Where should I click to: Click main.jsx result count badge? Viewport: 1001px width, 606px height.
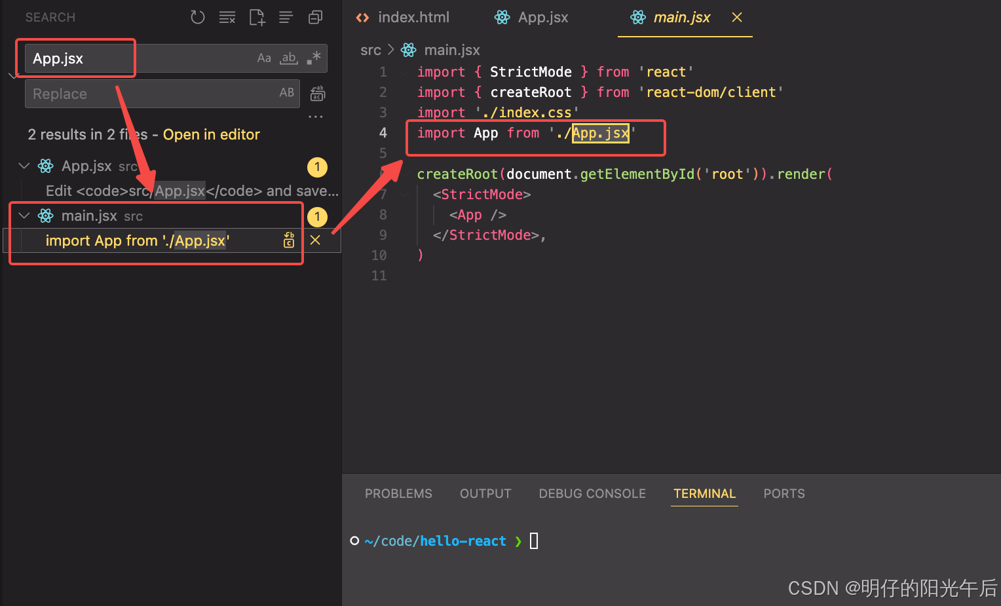click(x=317, y=217)
